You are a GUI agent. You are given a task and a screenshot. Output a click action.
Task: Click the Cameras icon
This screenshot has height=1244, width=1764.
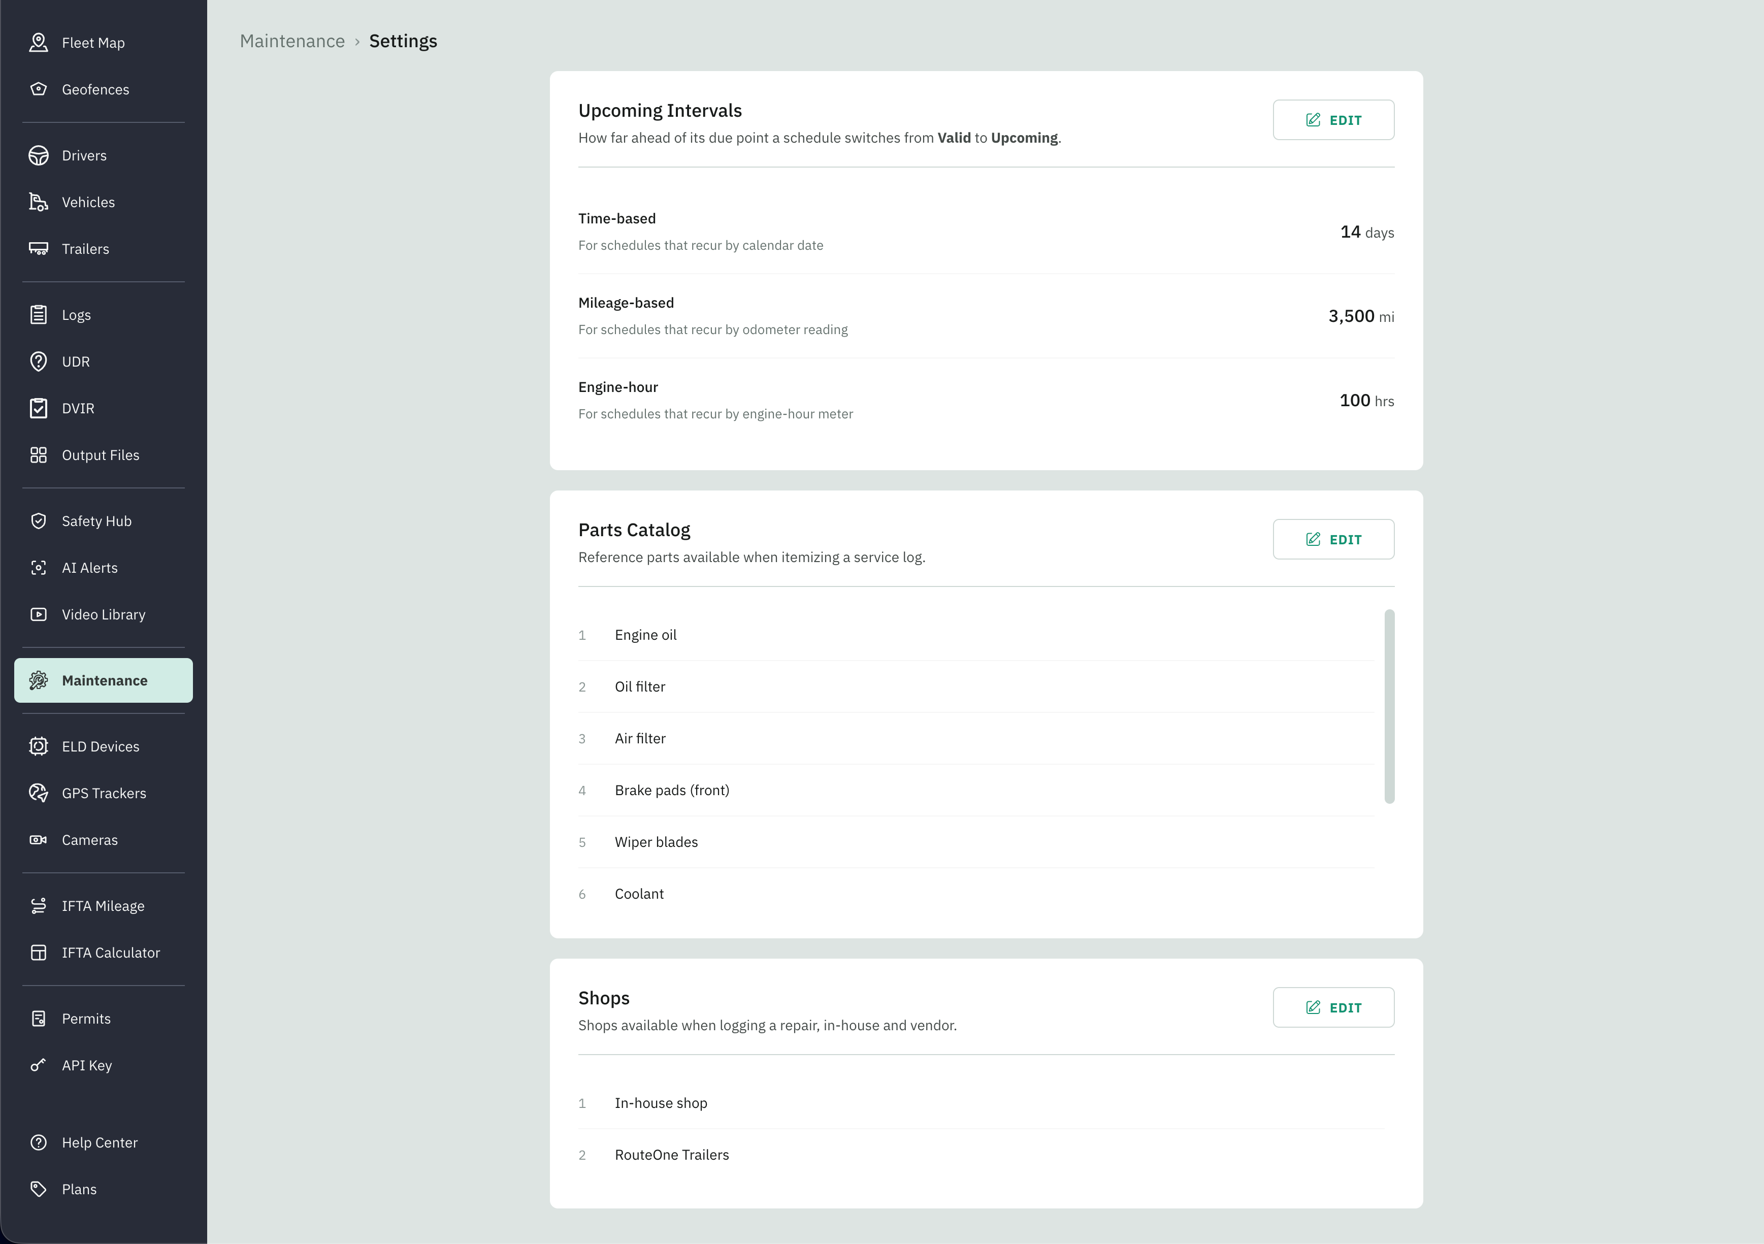(x=39, y=840)
